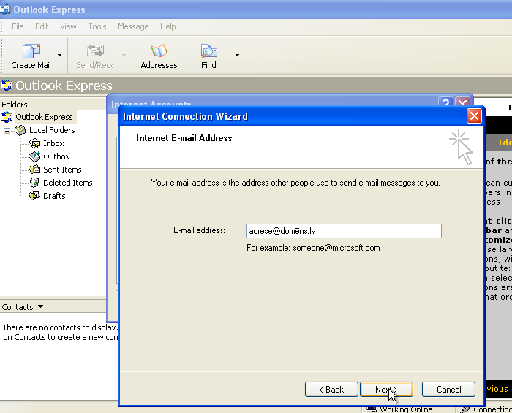Open the Edit menu
Image resolution: width=512 pixels, height=413 pixels.
42,26
